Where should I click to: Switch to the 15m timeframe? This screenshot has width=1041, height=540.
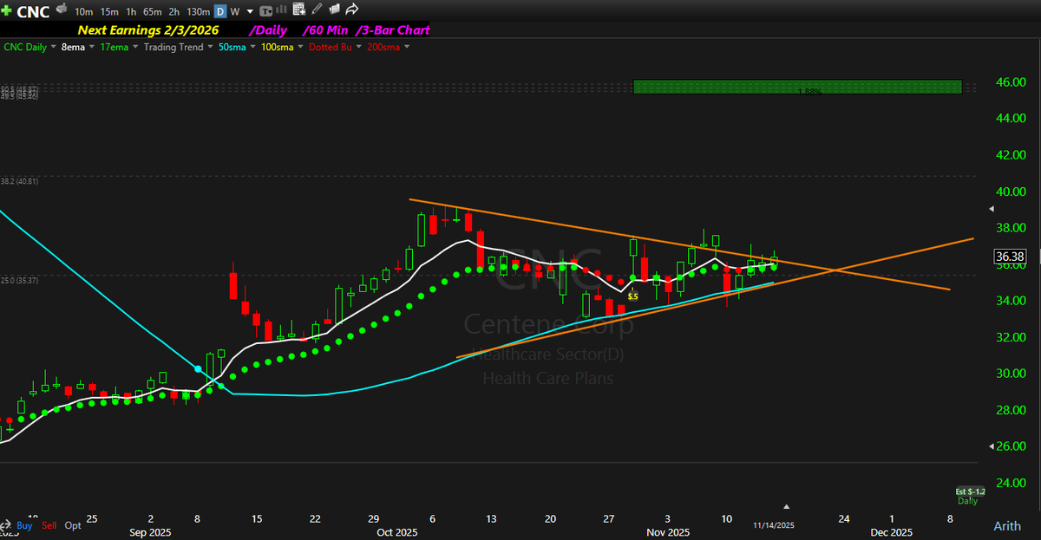(109, 11)
